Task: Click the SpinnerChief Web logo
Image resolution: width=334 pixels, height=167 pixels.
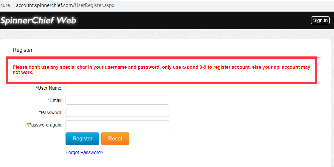Action: pos(38,21)
